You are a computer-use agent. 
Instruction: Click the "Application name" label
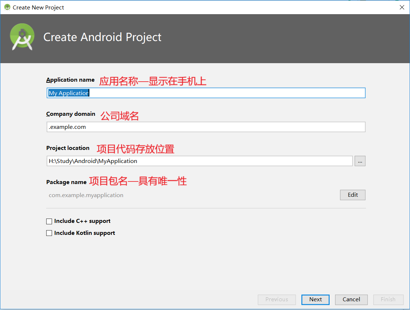(x=70, y=80)
